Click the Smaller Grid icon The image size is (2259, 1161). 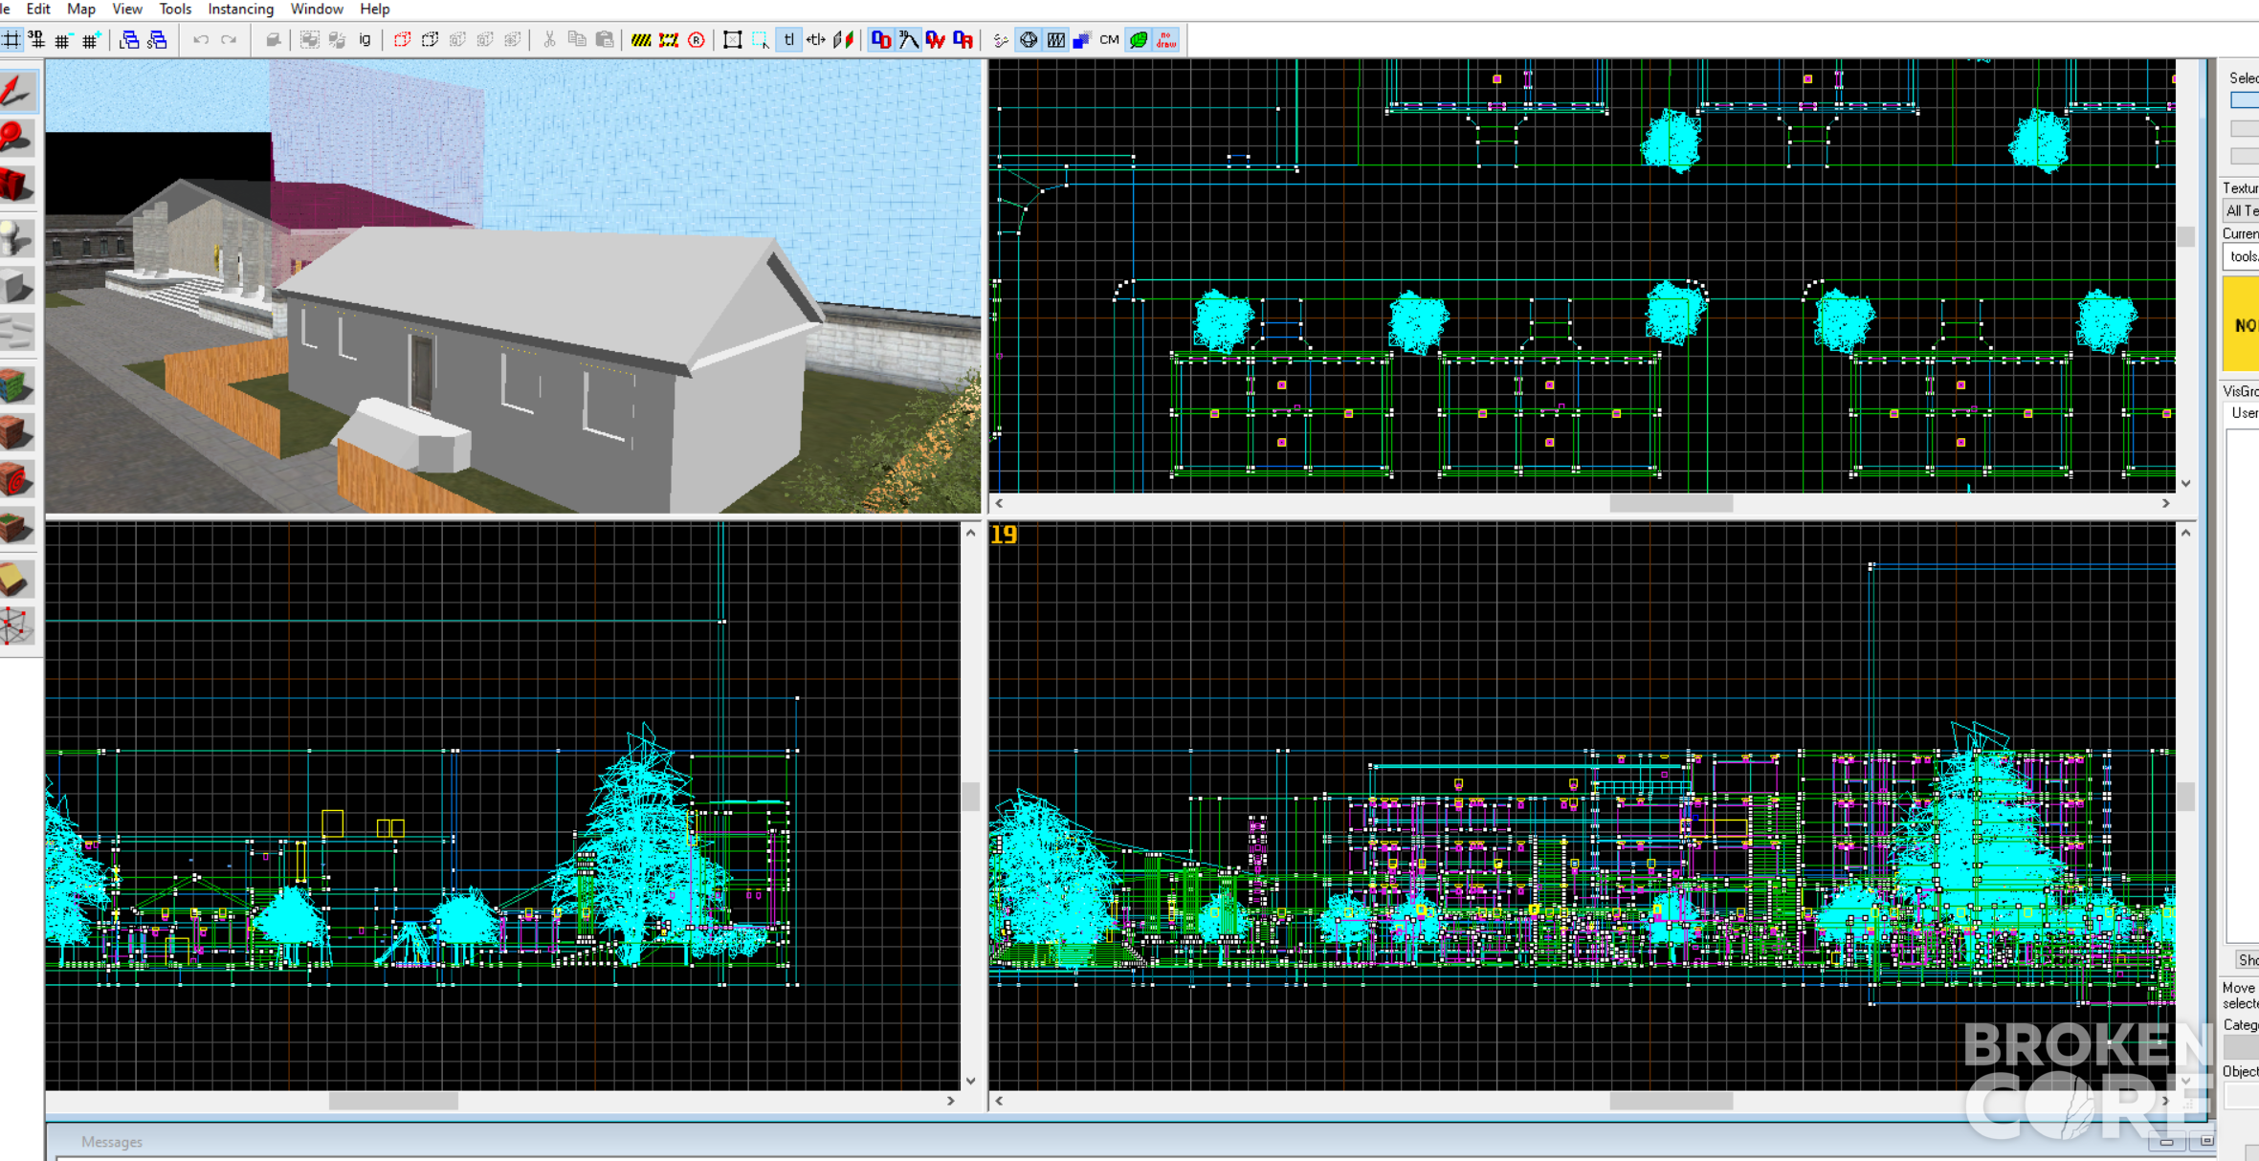[63, 40]
